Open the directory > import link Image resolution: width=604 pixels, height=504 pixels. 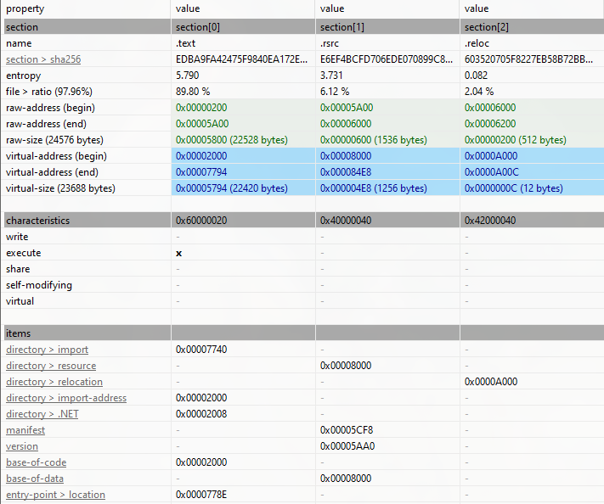tap(47, 350)
